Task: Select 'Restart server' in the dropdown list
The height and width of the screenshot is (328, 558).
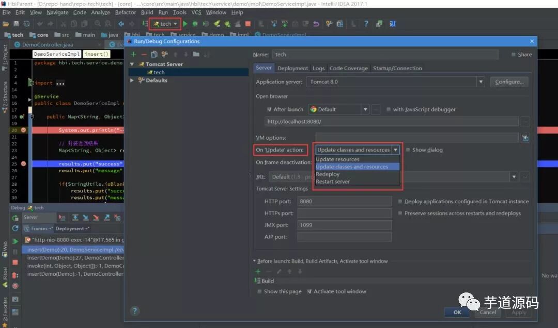Action: pyautogui.click(x=358, y=182)
